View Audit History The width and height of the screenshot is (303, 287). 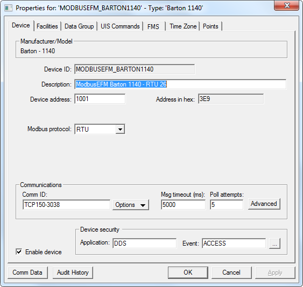[73, 272]
